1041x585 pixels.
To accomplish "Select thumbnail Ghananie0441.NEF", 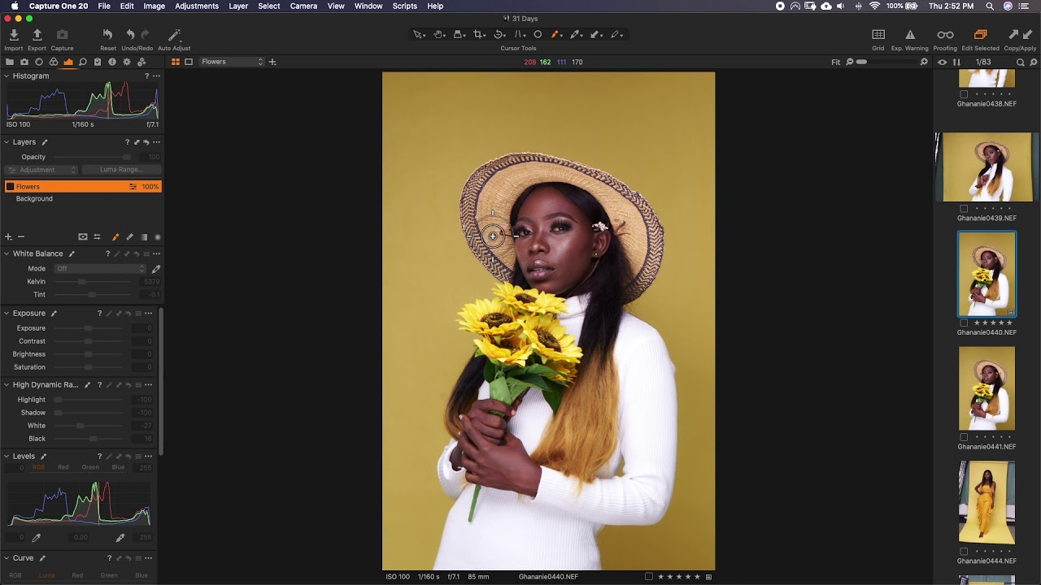I will pyautogui.click(x=987, y=388).
